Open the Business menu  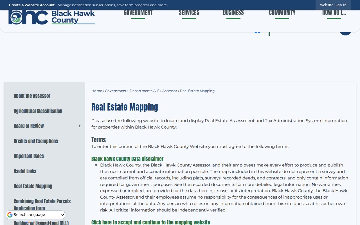coord(233,13)
